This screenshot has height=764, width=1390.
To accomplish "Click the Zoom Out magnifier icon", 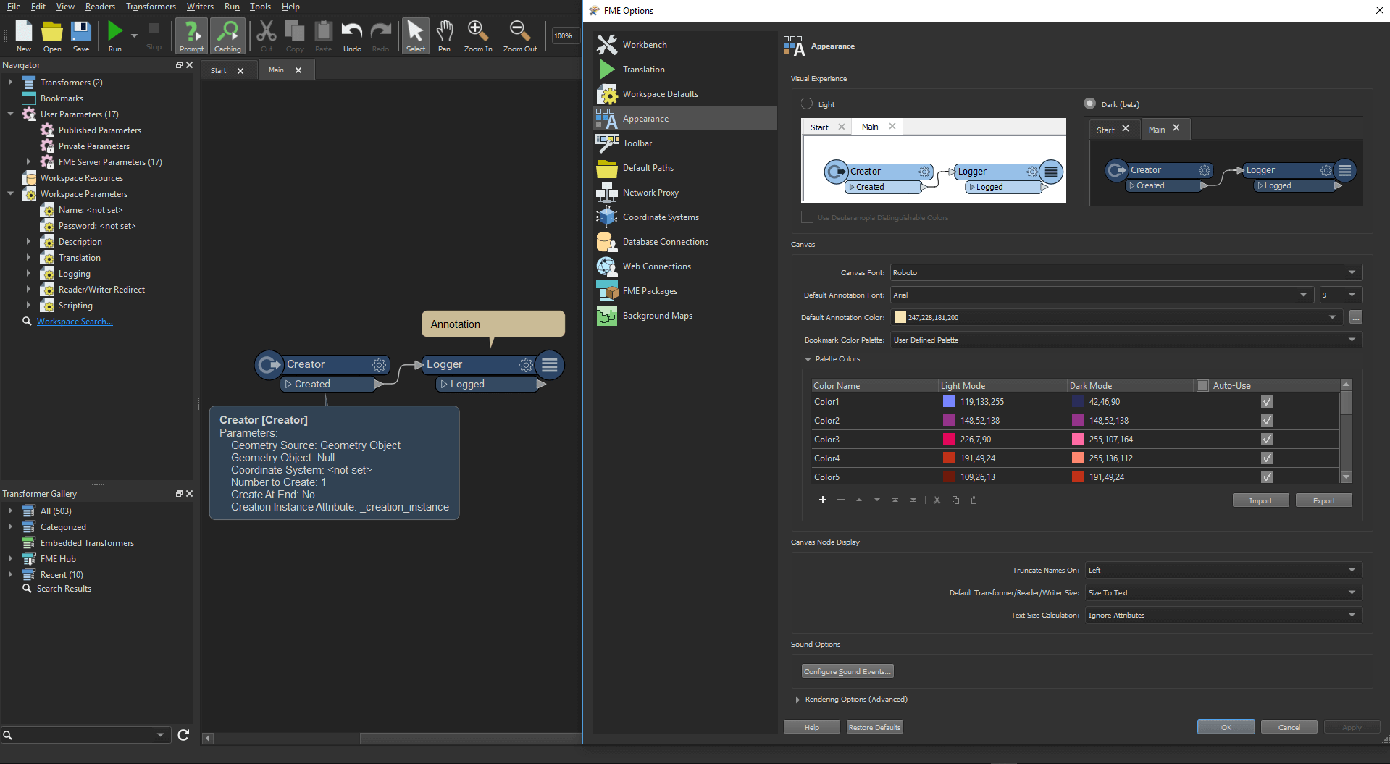I will tap(520, 35).
